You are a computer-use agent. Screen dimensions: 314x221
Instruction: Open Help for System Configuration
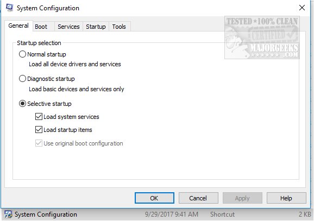point(286,198)
